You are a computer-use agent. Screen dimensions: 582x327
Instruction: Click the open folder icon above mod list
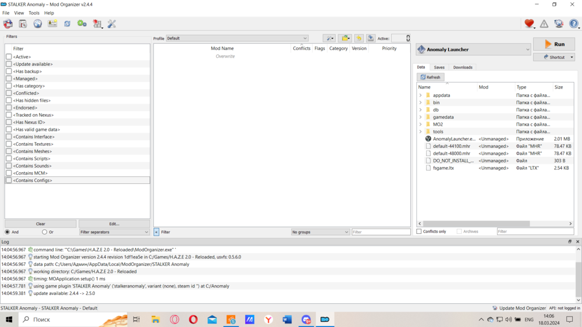pos(346,38)
